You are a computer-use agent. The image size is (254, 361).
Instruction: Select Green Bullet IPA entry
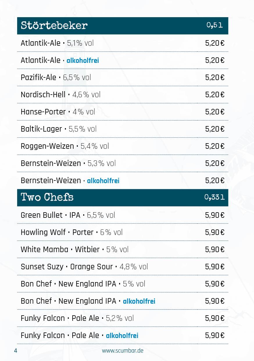123,215
